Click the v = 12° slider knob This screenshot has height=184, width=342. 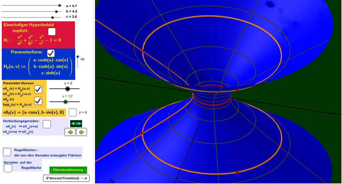[65, 102]
